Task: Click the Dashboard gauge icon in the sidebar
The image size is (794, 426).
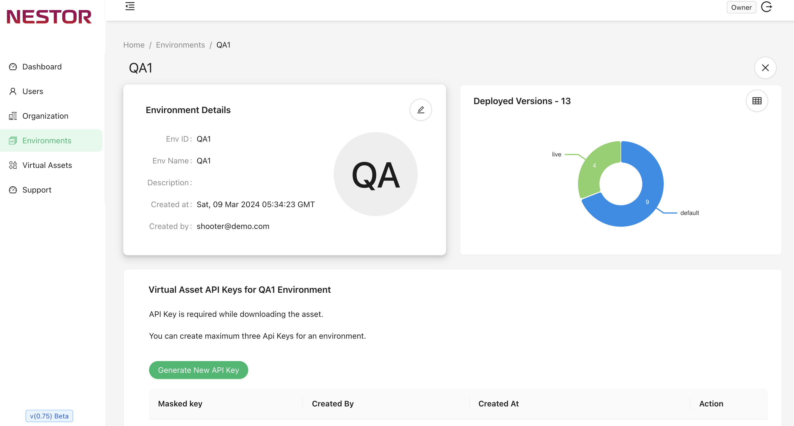Action: (x=13, y=67)
